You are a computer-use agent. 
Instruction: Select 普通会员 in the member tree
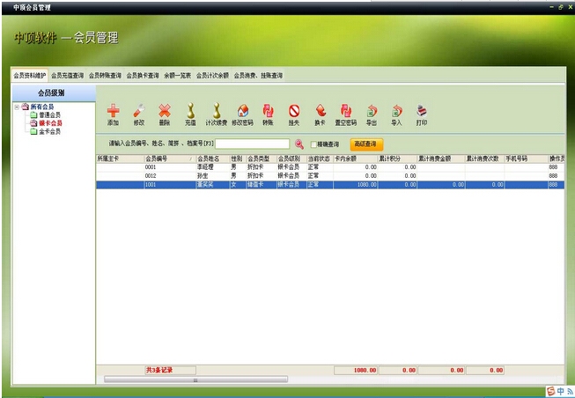(49, 115)
